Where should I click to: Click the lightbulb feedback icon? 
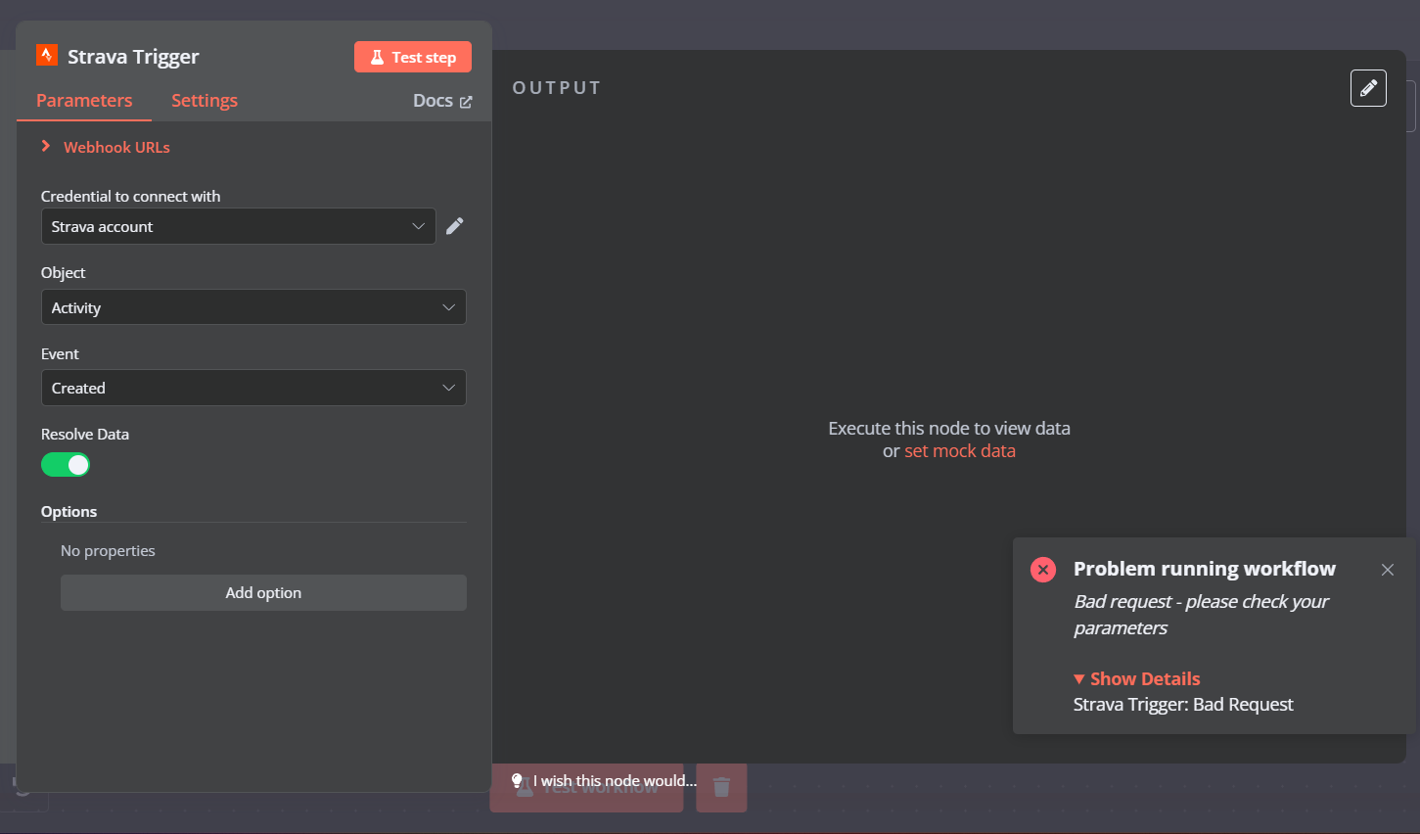517,780
